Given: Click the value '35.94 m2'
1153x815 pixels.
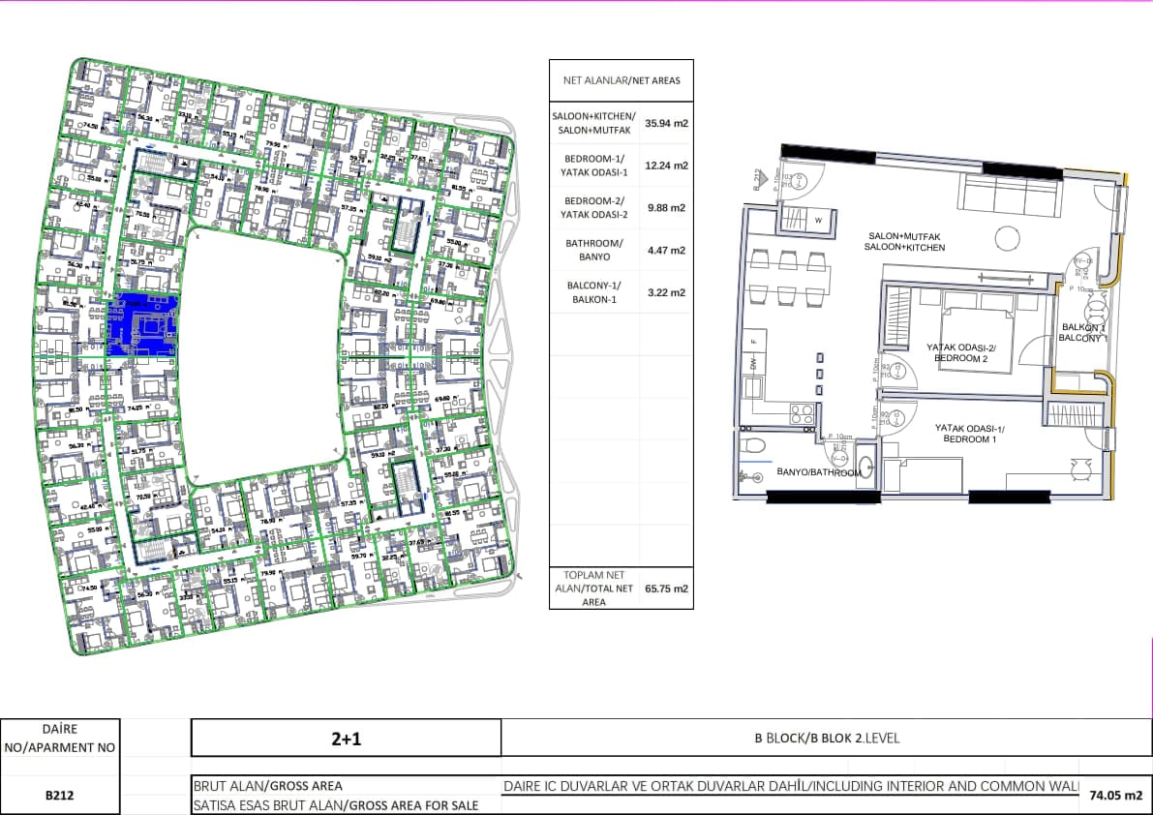Looking at the screenshot, I should coord(666,124).
